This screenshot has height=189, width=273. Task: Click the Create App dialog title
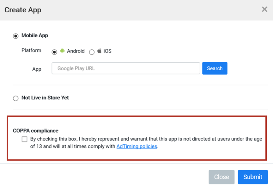(x=23, y=10)
